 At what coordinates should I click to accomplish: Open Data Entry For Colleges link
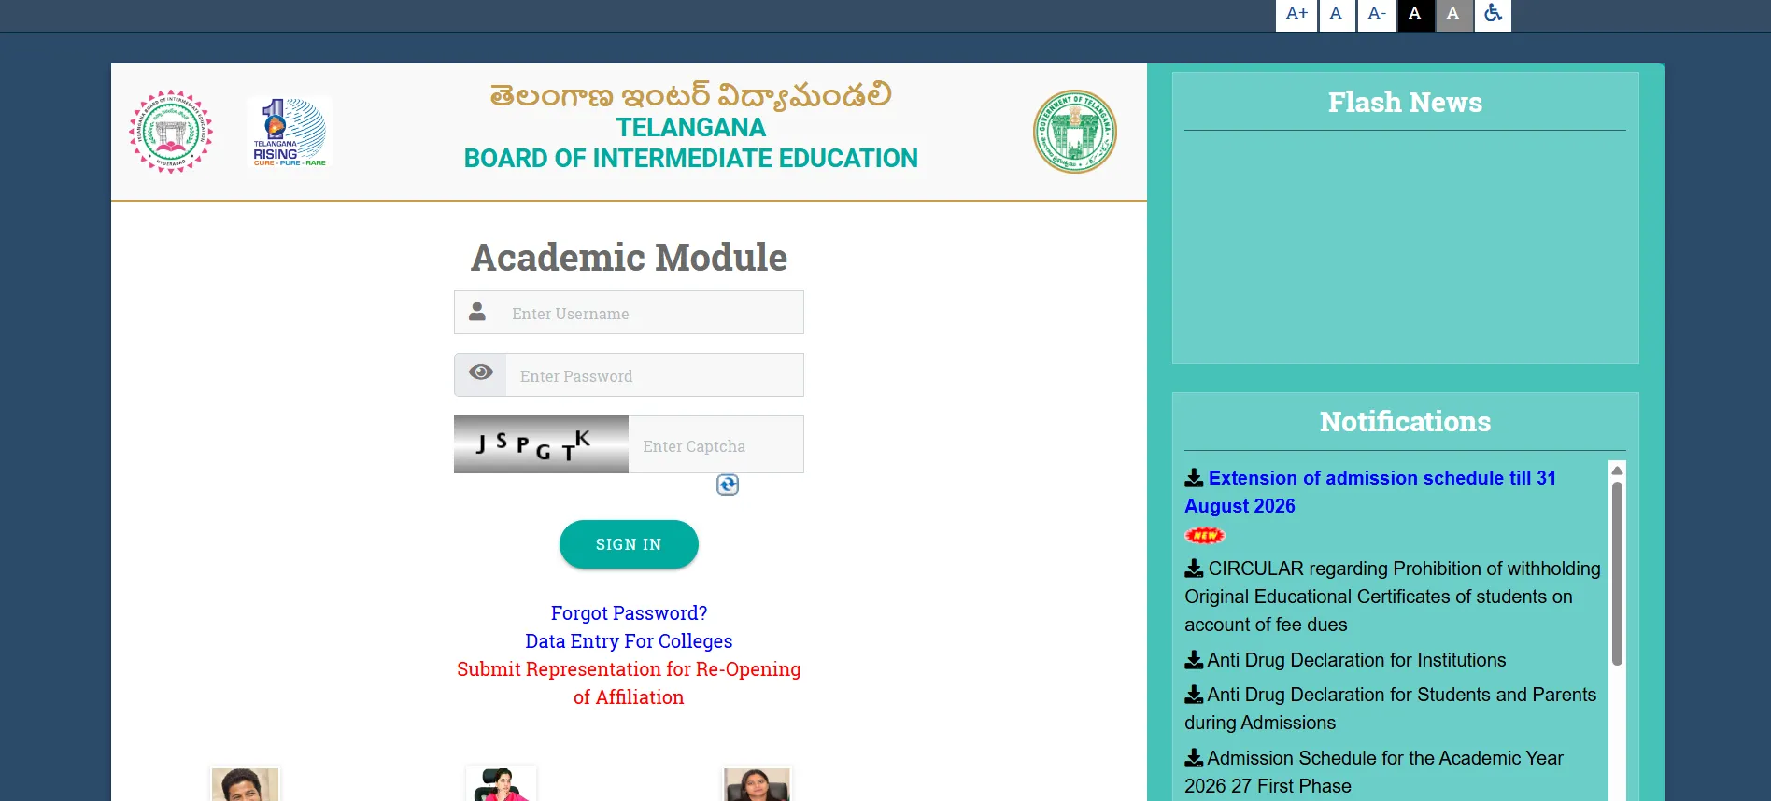tap(629, 641)
